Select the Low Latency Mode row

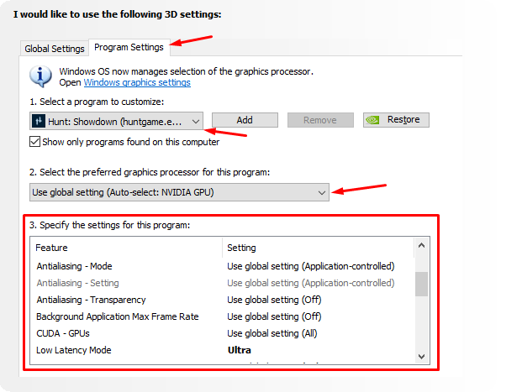pyautogui.click(x=223, y=350)
